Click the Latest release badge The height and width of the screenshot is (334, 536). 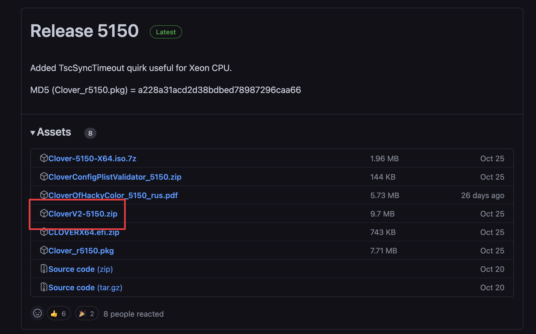tap(166, 32)
